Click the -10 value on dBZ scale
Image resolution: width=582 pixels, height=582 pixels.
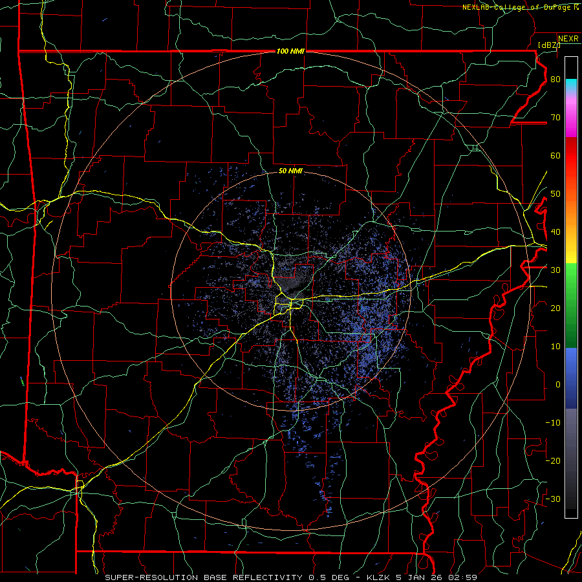pos(553,422)
